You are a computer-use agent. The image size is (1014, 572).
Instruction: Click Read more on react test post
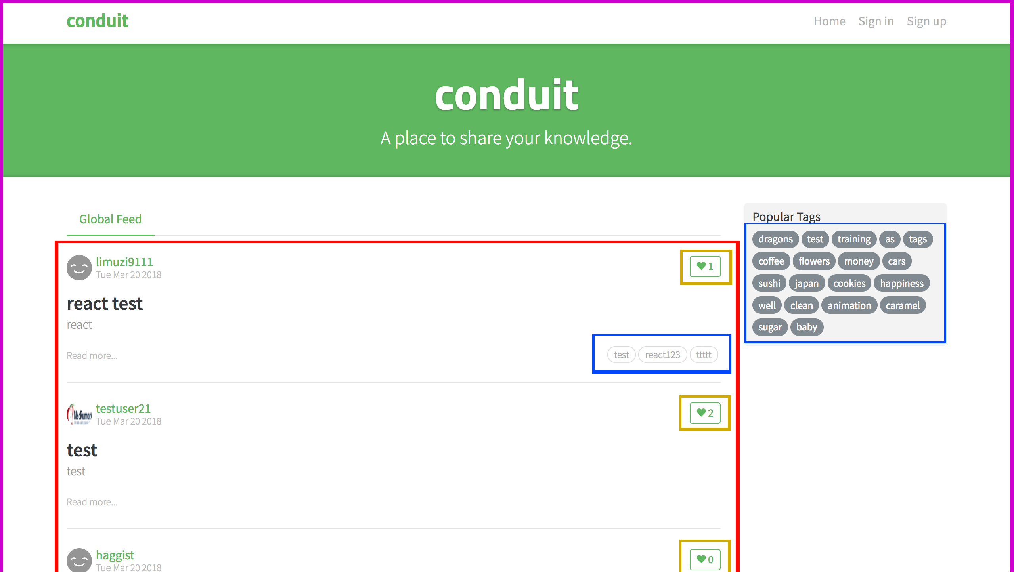[91, 355]
